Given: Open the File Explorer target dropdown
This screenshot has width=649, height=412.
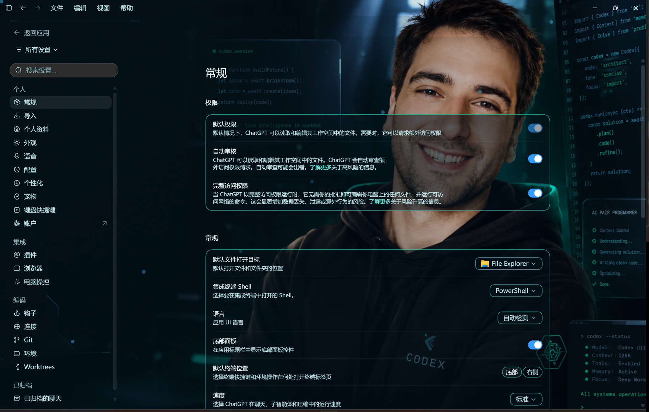Looking at the screenshot, I should tap(509, 264).
